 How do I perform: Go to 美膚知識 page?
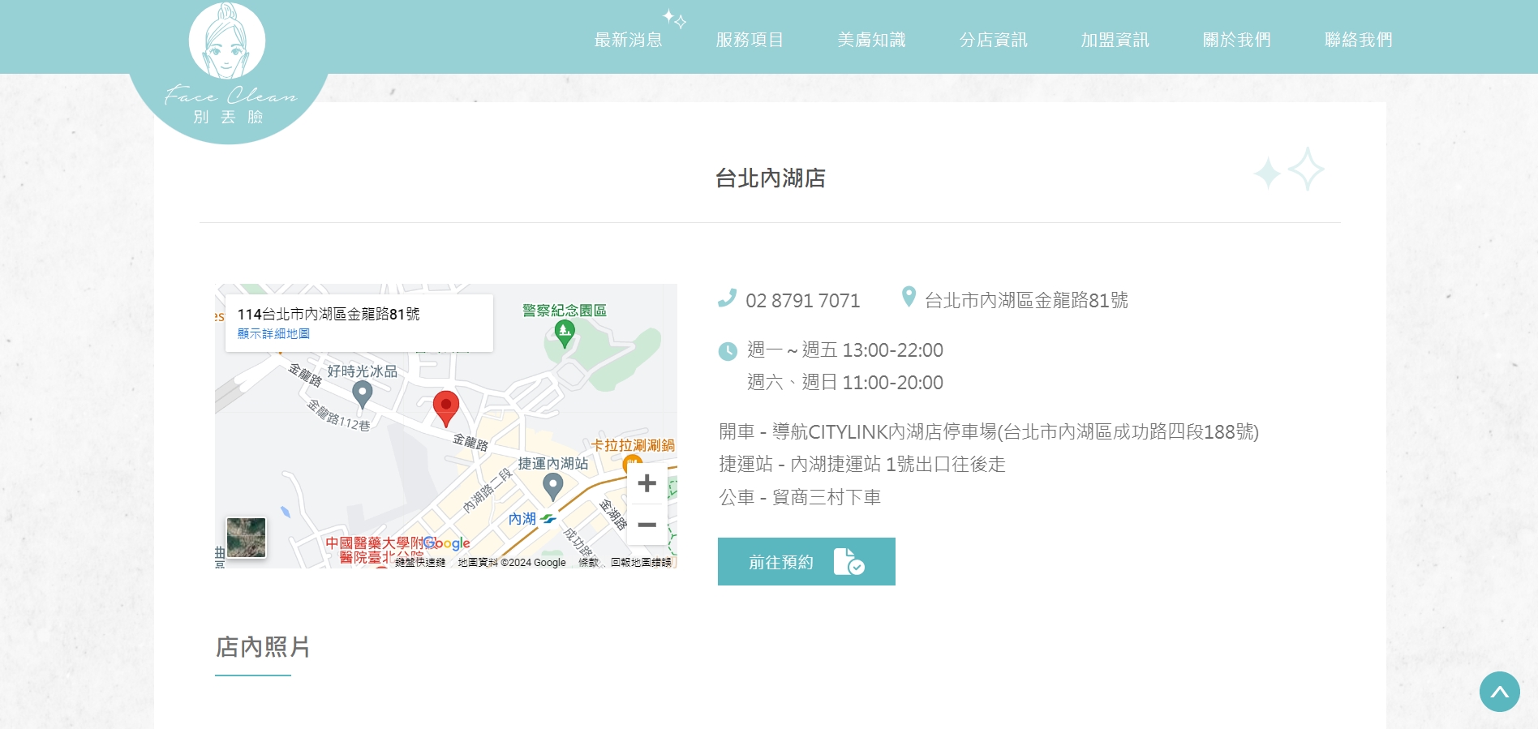[871, 40]
